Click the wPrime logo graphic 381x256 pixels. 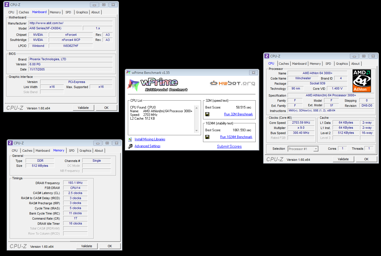tap(157, 85)
